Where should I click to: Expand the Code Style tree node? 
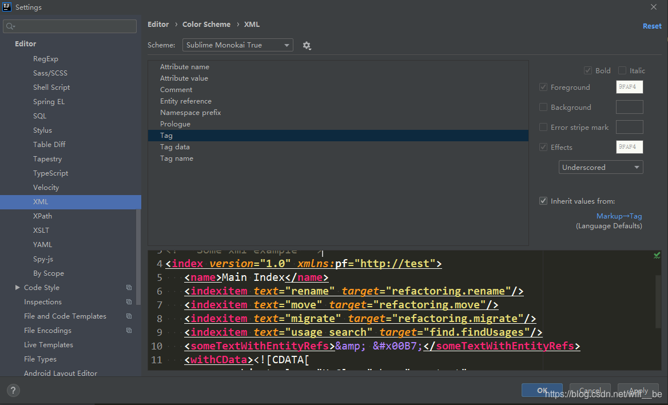(18, 287)
